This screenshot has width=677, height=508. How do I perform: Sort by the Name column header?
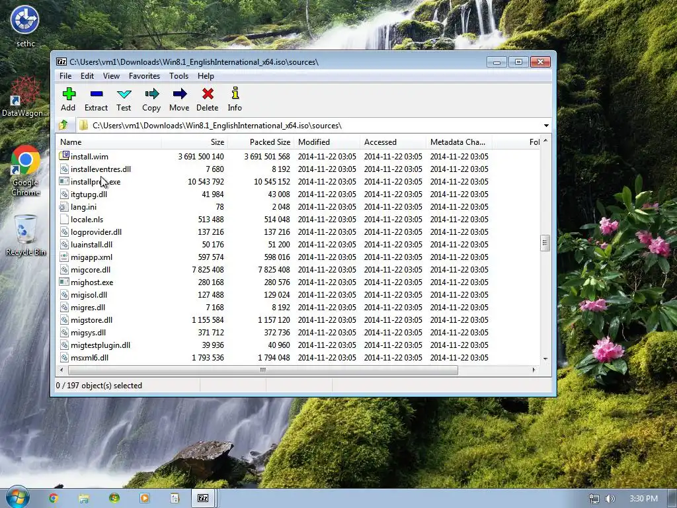(109, 142)
